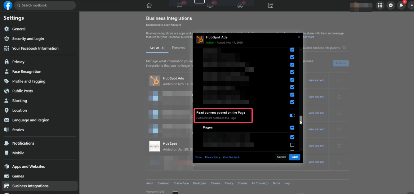Click the dialog scrollbar thumb
414x194 pixels.
300,120
